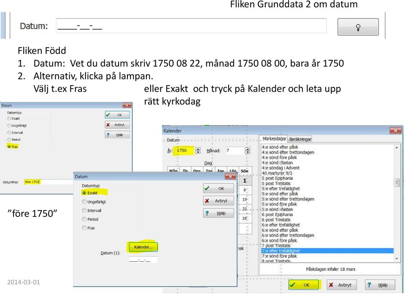Select list item 6:e sönd efter trettondagen
The image size is (405, 295).
[x=288, y=235]
